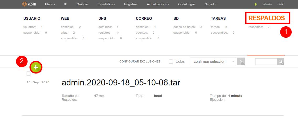This screenshot has width=298, height=119.
Task: Open the Estadísticas menu
Action: [x=106, y=4]
